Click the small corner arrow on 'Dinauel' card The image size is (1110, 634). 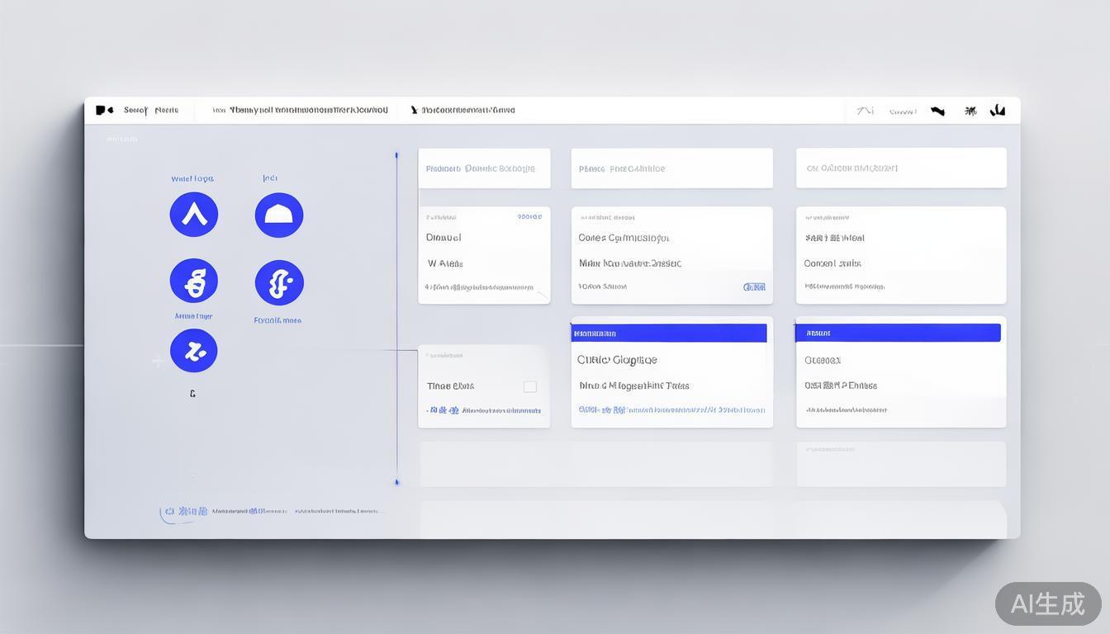(x=542, y=293)
